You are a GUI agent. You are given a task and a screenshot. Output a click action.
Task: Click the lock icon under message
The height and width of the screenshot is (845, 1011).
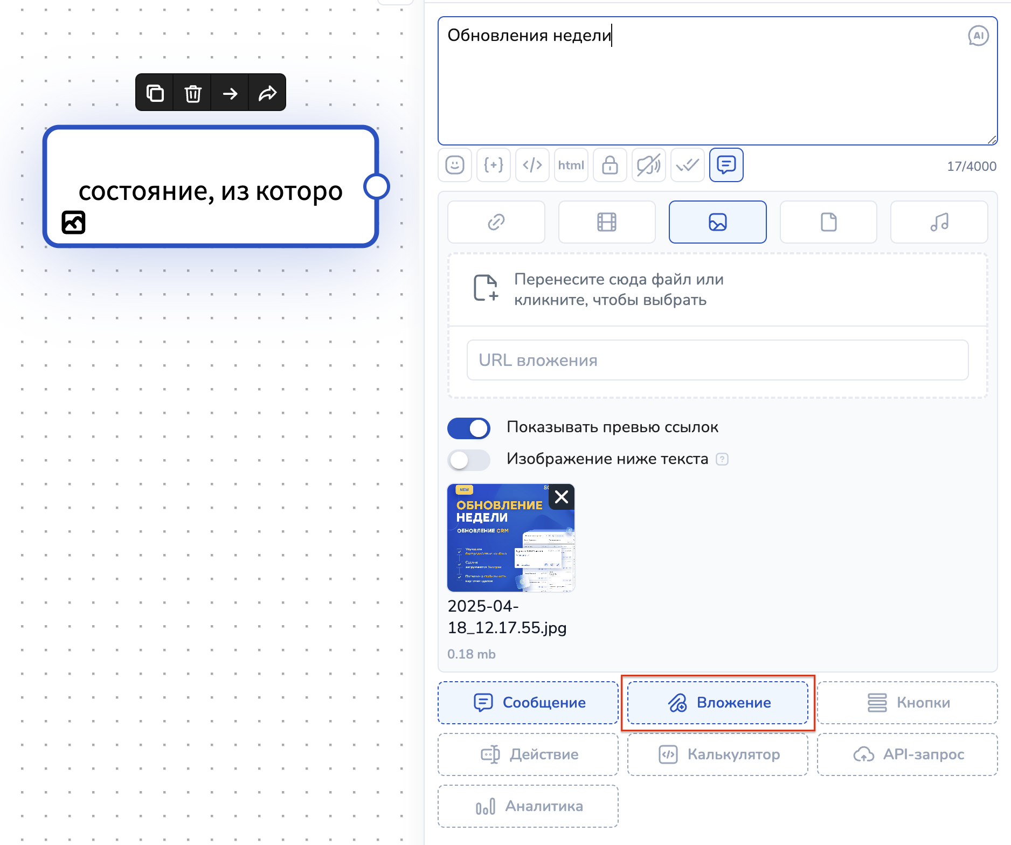(610, 165)
